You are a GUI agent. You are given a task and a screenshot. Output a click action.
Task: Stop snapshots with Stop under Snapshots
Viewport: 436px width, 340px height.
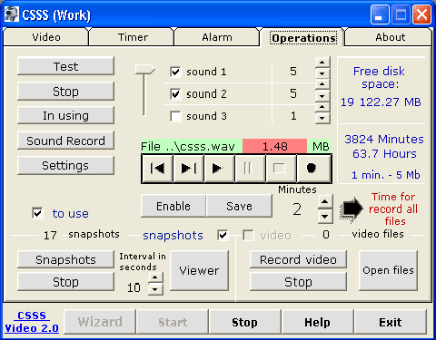click(x=65, y=282)
